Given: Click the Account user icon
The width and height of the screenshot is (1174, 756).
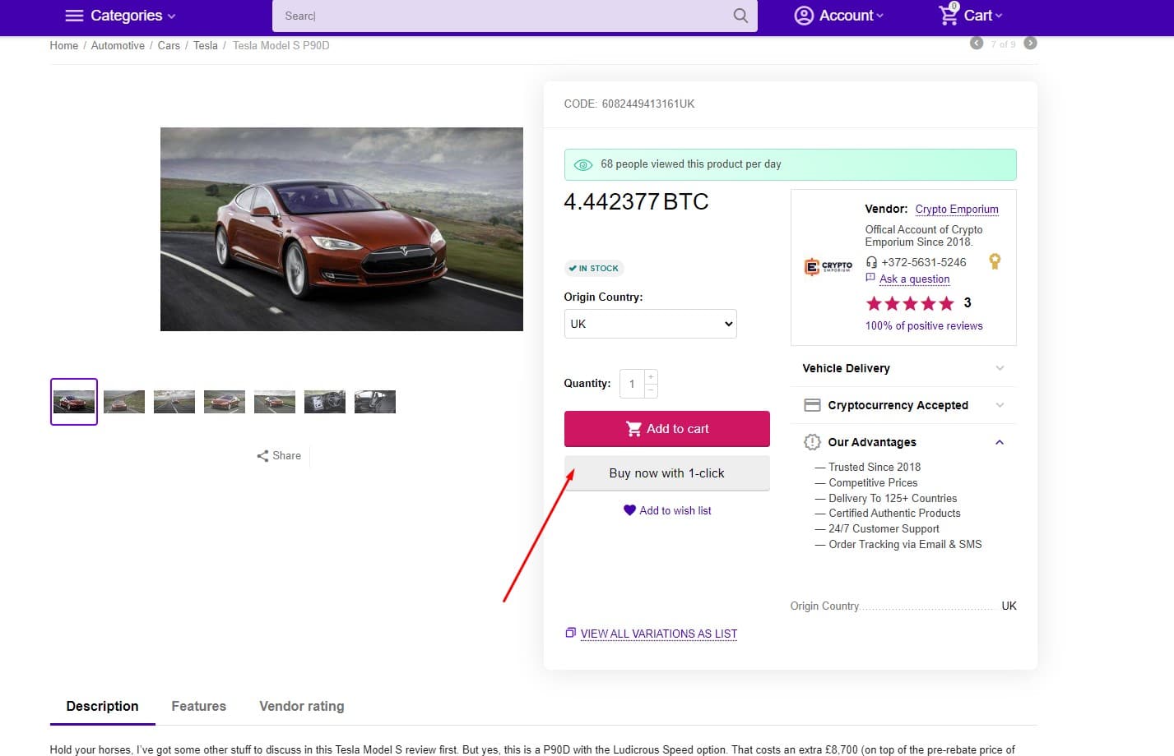Looking at the screenshot, I should [804, 16].
